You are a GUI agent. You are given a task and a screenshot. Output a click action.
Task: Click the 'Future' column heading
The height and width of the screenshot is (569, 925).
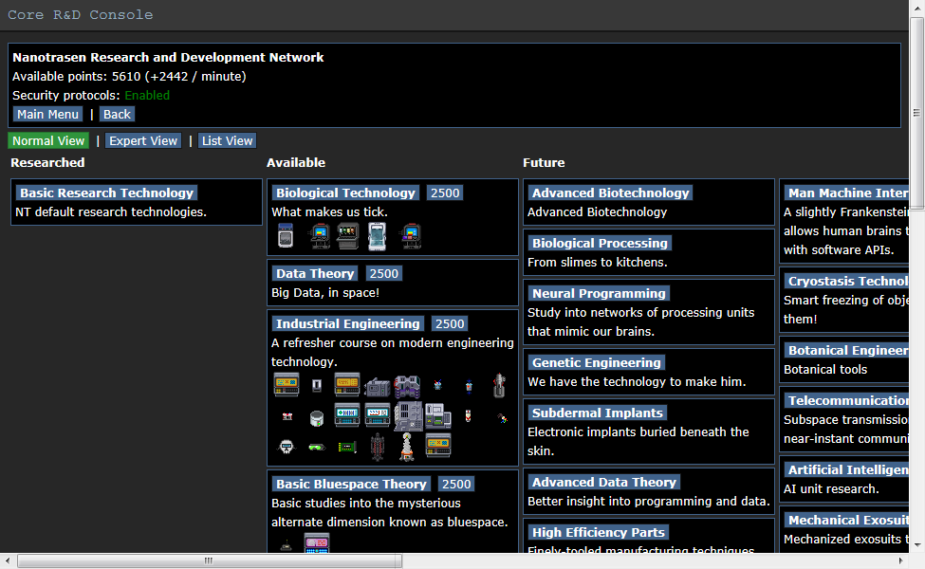click(544, 163)
